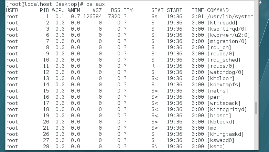The height and width of the screenshot is (152, 269).
Task: Click the [khungtaskd] process name
Action: [x=225, y=134]
